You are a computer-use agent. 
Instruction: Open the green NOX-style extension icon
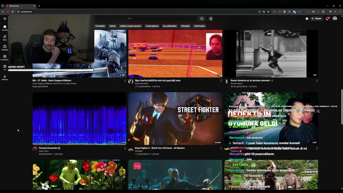[x=314, y=12]
